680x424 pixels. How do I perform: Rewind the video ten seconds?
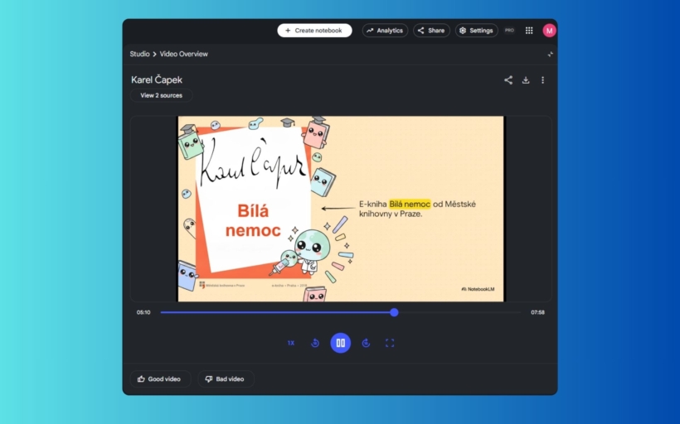(x=315, y=343)
